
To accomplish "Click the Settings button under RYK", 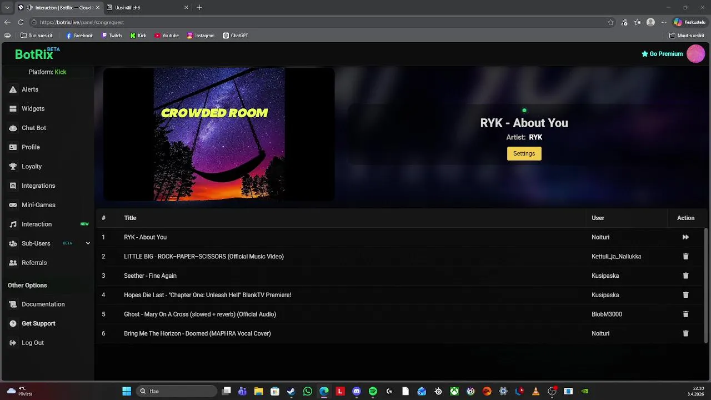I will point(524,153).
